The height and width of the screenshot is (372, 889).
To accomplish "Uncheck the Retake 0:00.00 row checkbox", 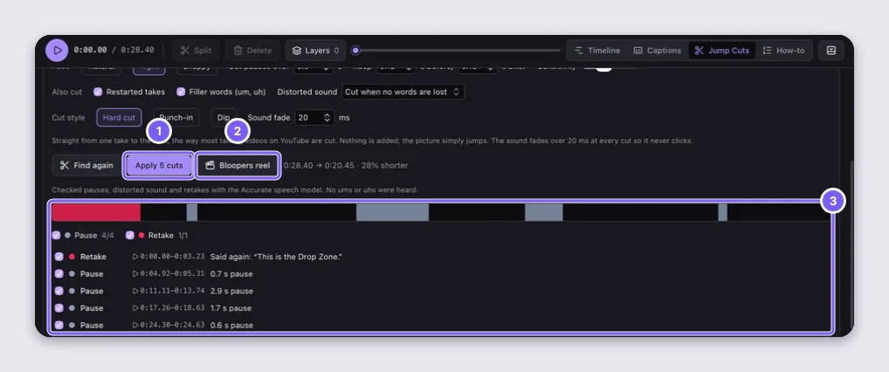I will click(x=59, y=257).
